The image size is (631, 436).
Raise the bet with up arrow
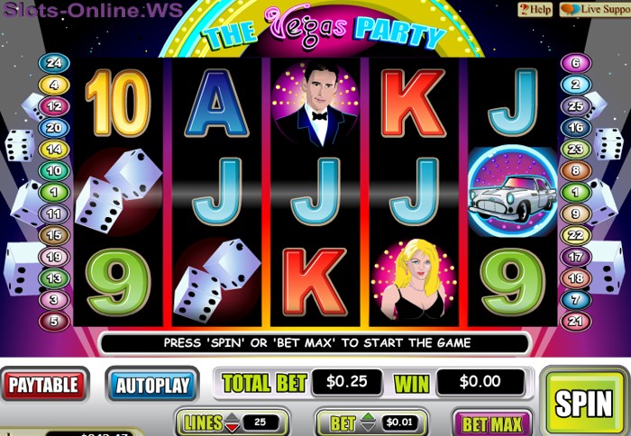pos(368,417)
